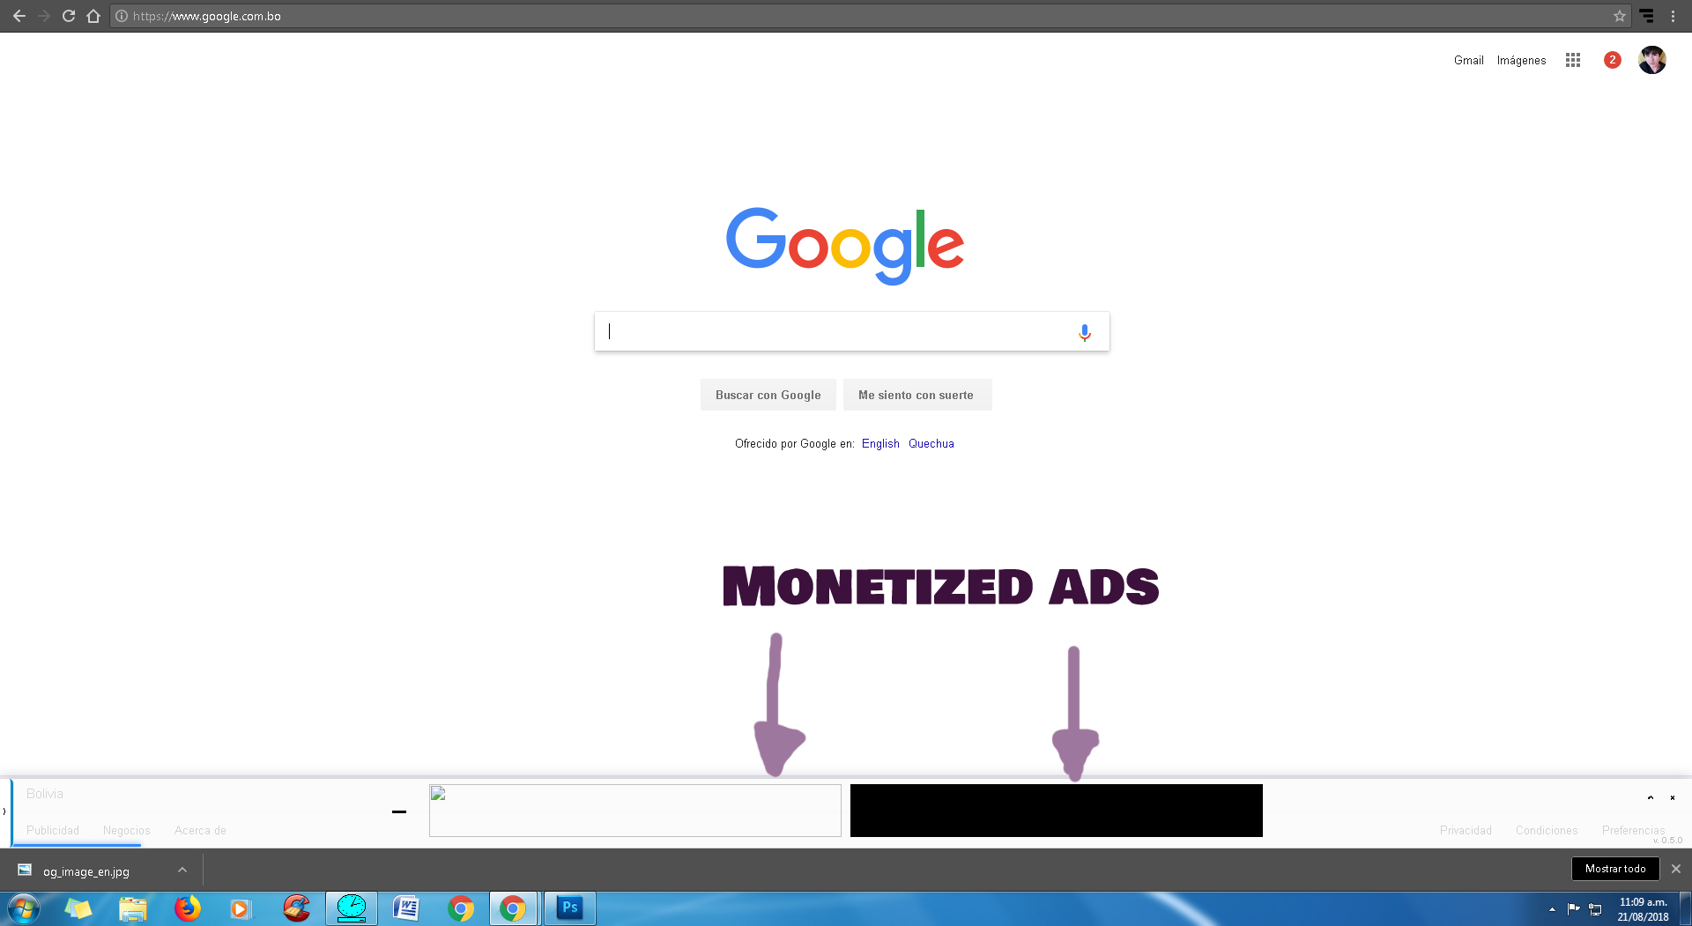Open the Google account profile picture
Screen dimensions: 1692x926
[x=1652, y=60]
